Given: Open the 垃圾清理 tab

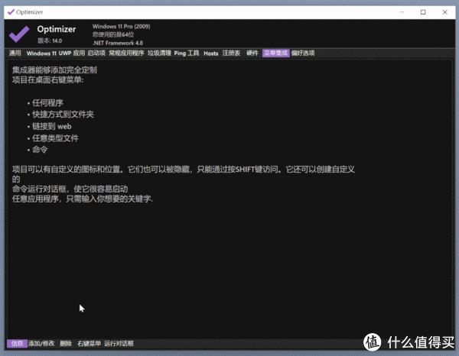Looking at the screenshot, I should (159, 53).
